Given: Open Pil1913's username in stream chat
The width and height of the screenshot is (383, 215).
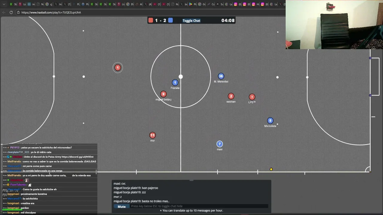Looking at the screenshot, I should [15, 148].
